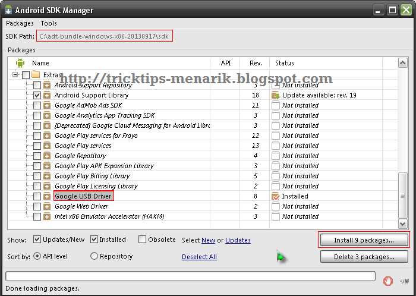
Task: Click the Google Repository package icon
Action: click(x=47, y=156)
